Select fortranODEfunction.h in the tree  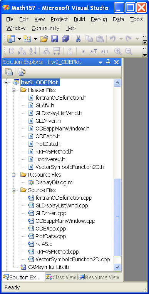[x=61, y=98]
